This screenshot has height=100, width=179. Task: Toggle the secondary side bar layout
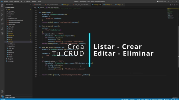(x=162, y=1)
